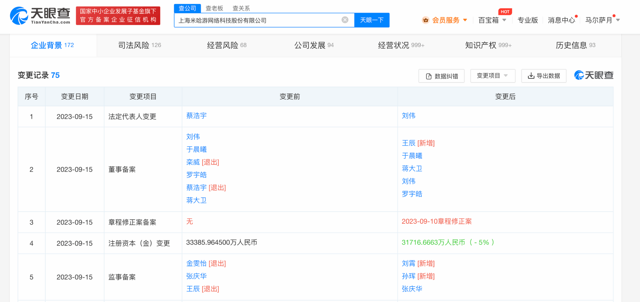Open the 变更项目 filter dropdown

(x=492, y=76)
